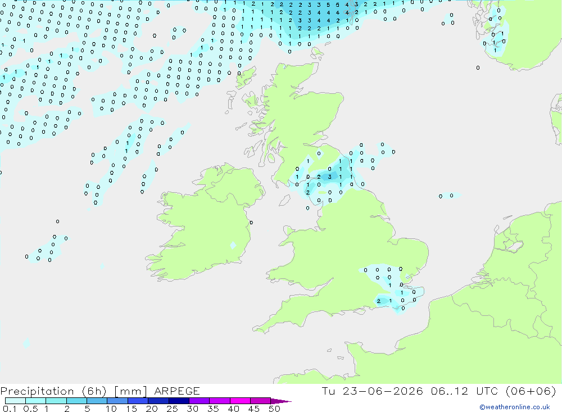Open the weatheronline.co.uk copyright link
The height and width of the screenshot is (412, 562).
[x=515, y=407]
